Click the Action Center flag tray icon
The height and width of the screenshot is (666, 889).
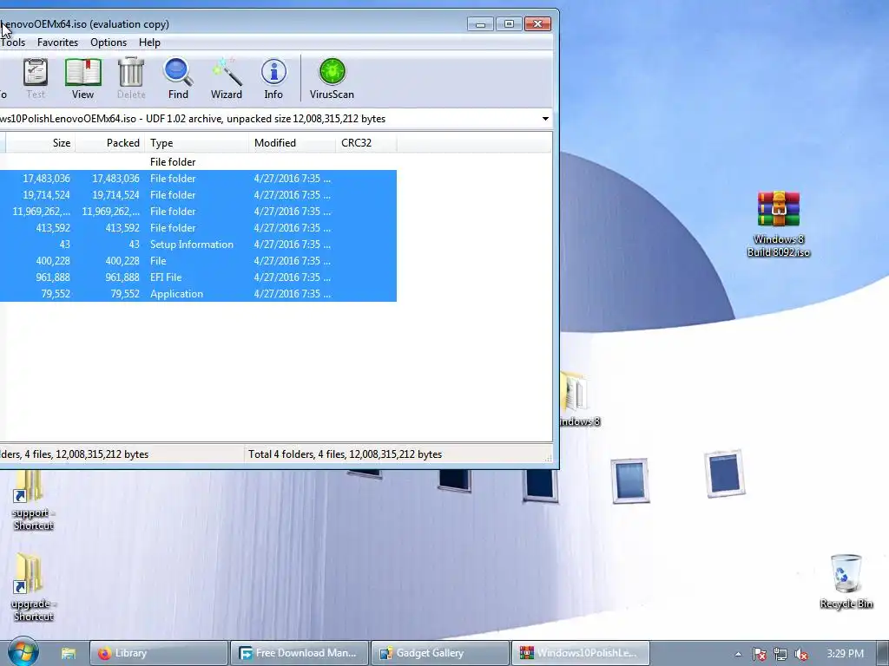pyautogui.click(x=759, y=654)
